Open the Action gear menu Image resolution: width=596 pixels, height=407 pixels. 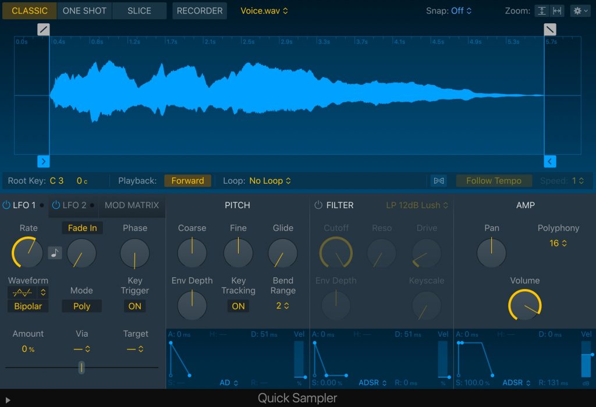[x=580, y=10]
